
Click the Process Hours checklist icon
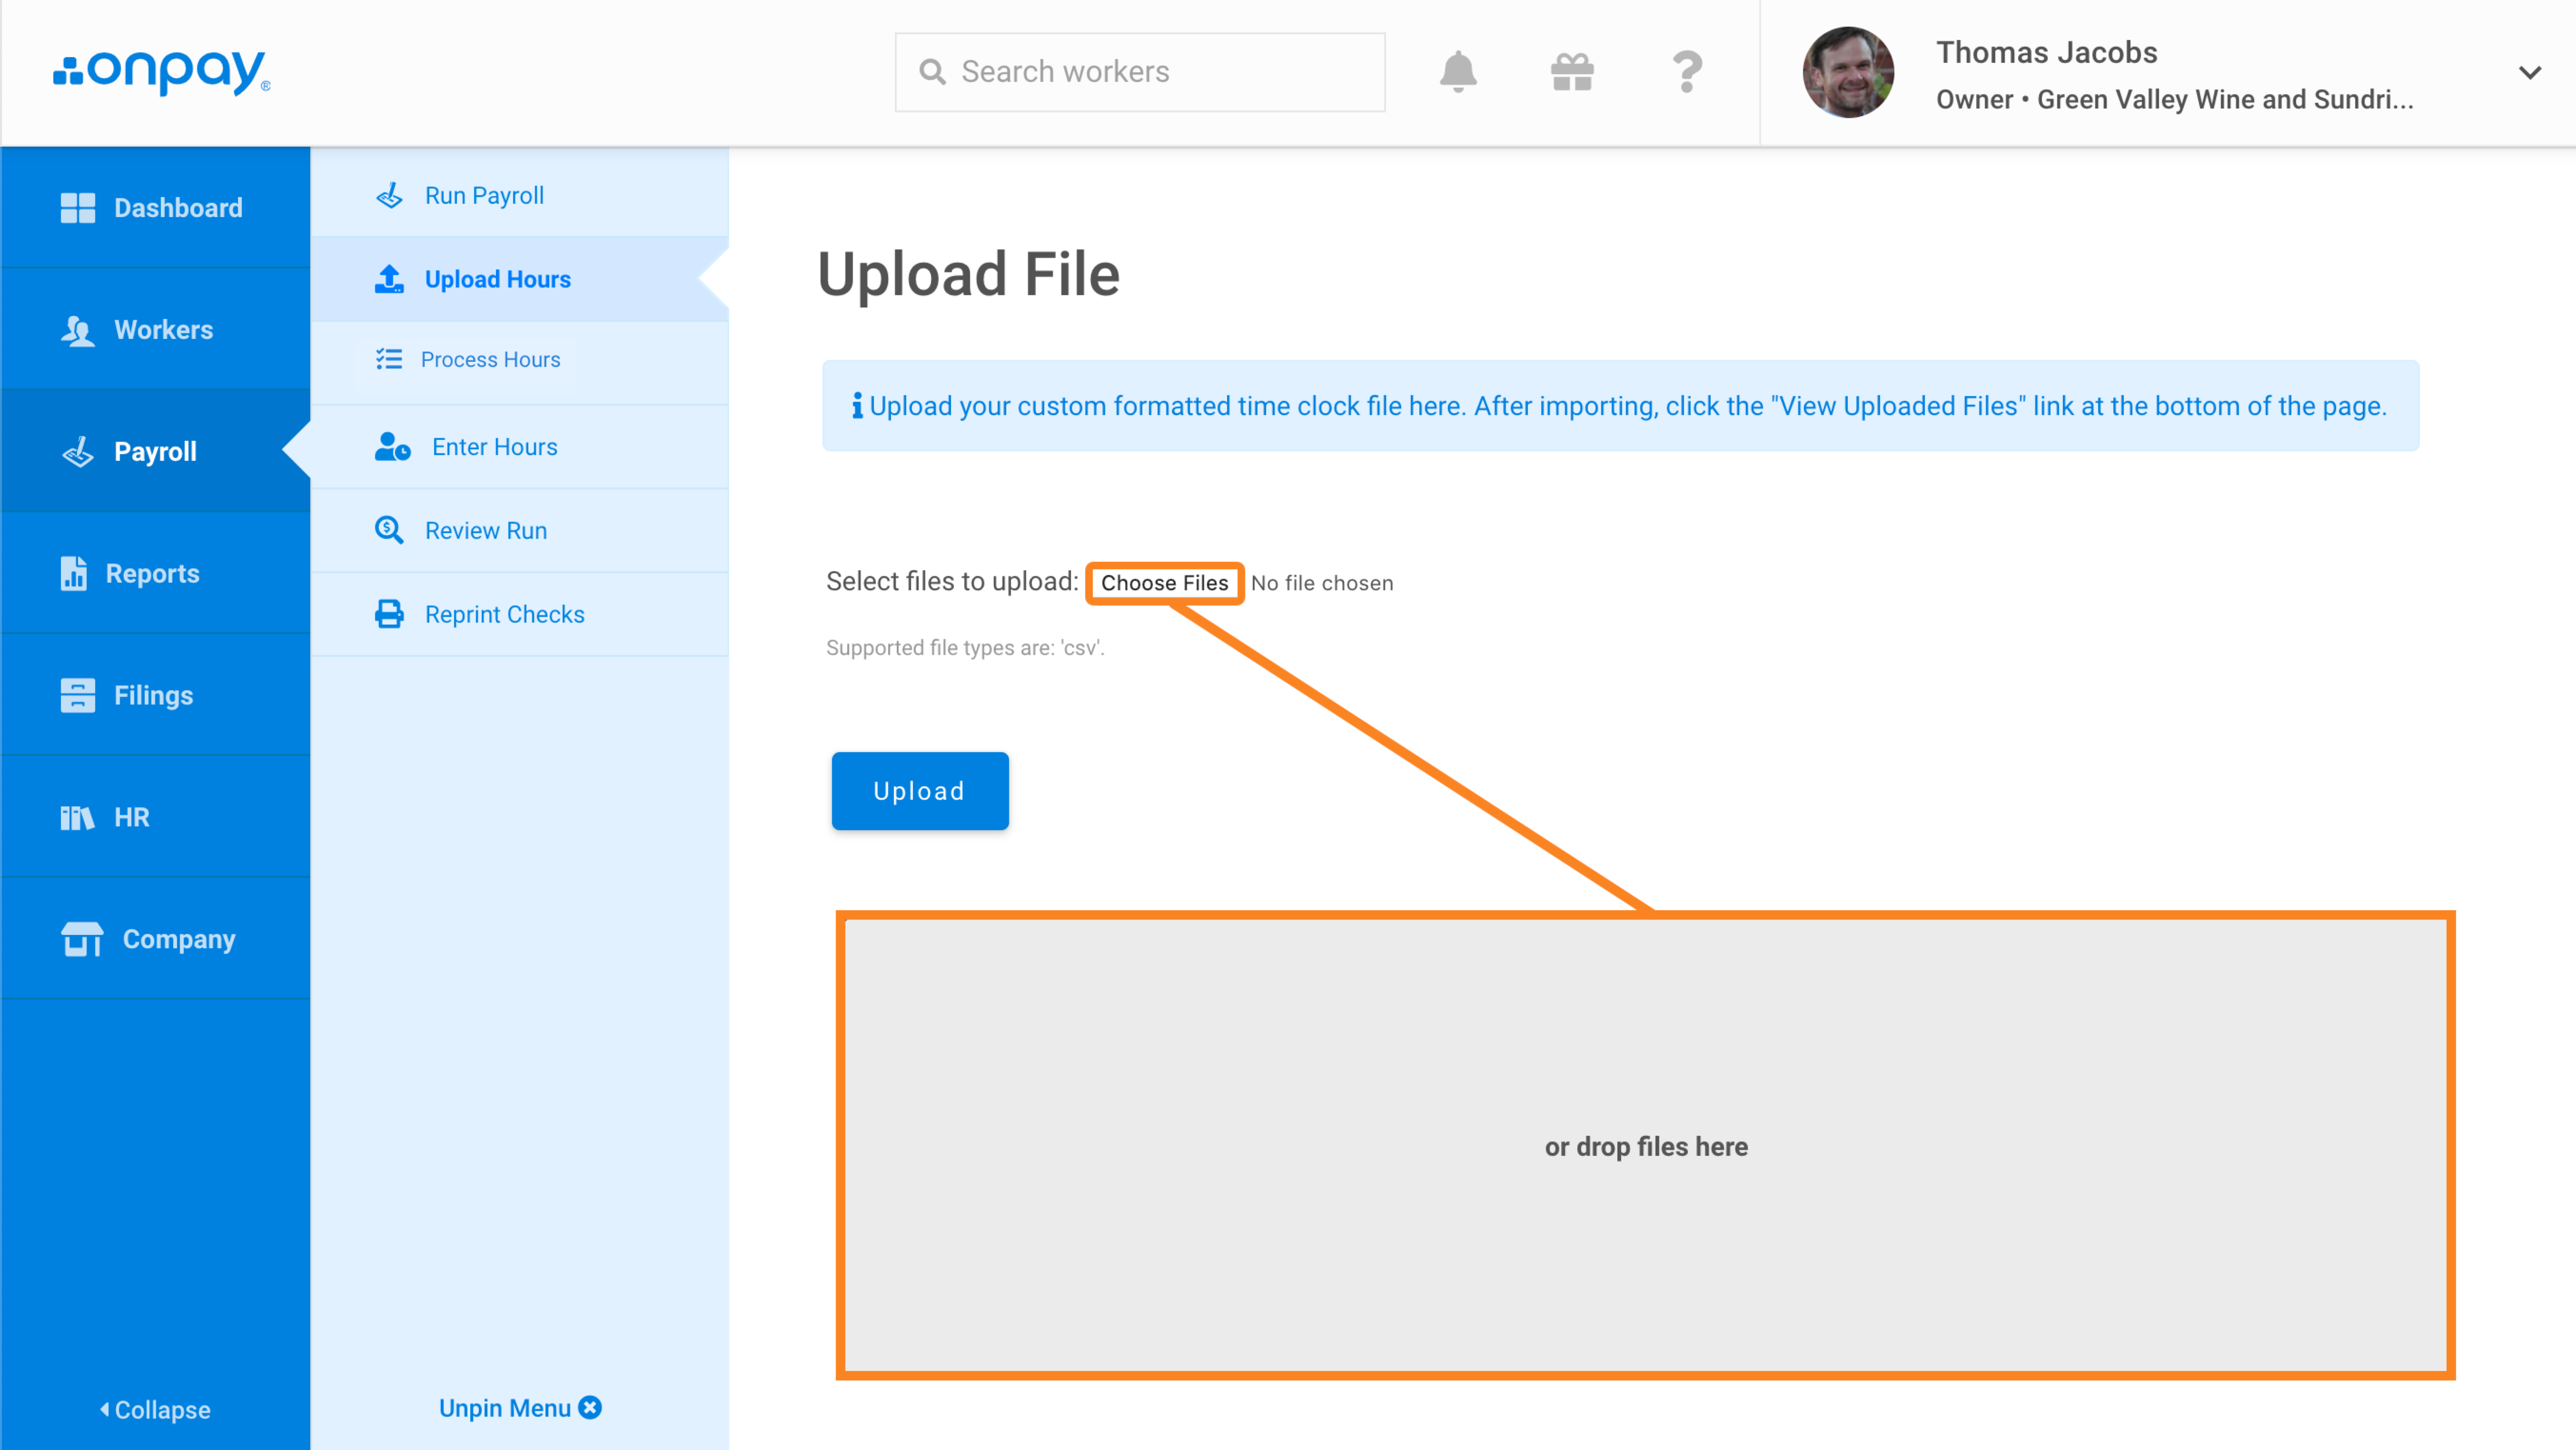point(389,359)
